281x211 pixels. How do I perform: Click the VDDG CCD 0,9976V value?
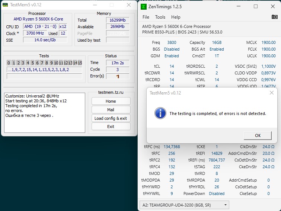point(268,80)
